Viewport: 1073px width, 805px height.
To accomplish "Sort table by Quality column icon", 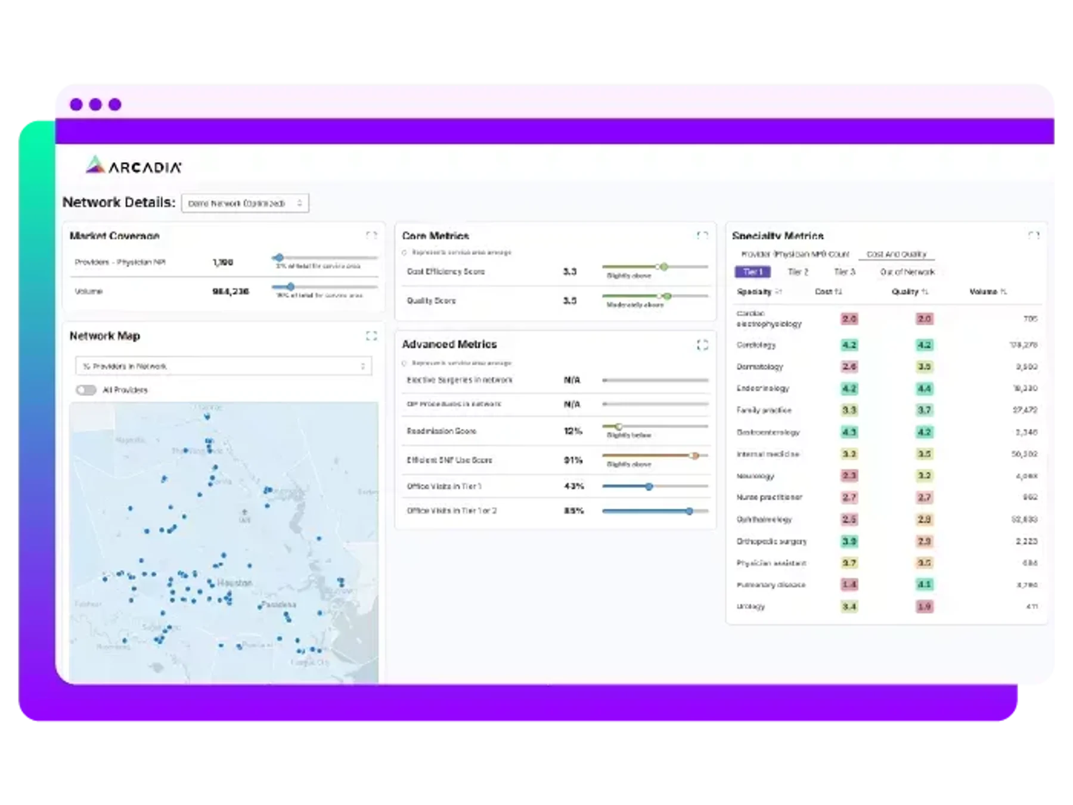I will [925, 292].
